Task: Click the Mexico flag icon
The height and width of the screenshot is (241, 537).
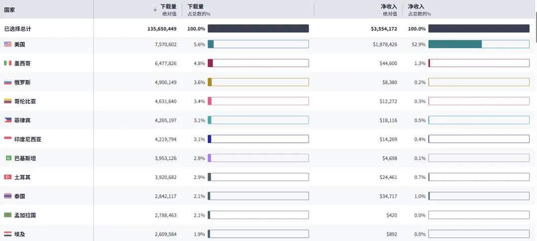Action: tap(7, 63)
